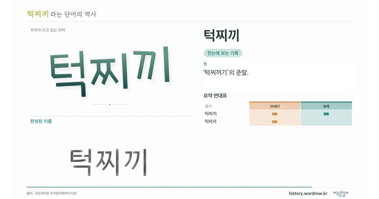Click the orange marker for 턱찌끼 in 20세기
Viewport: 379px width, 199px height.
coord(275,114)
